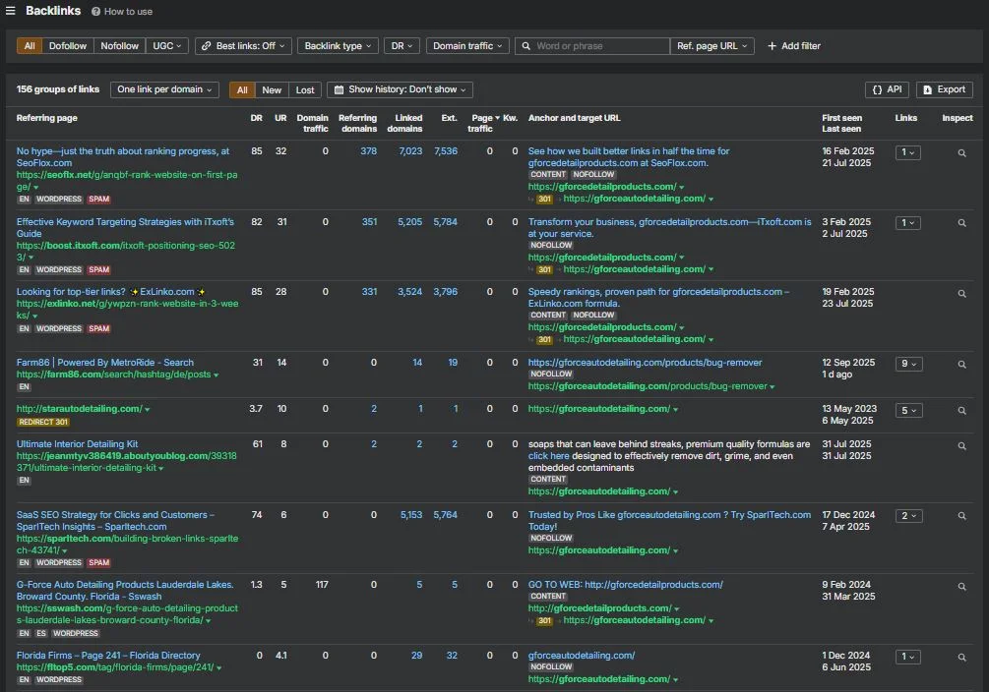The width and height of the screenshot is (989, 692).
Task: Inspect the fltop5.com backlink row
Action: click(x=961, y=658)
